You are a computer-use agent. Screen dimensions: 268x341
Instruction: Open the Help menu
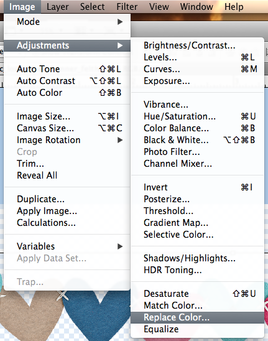click(x=234, y=7)
